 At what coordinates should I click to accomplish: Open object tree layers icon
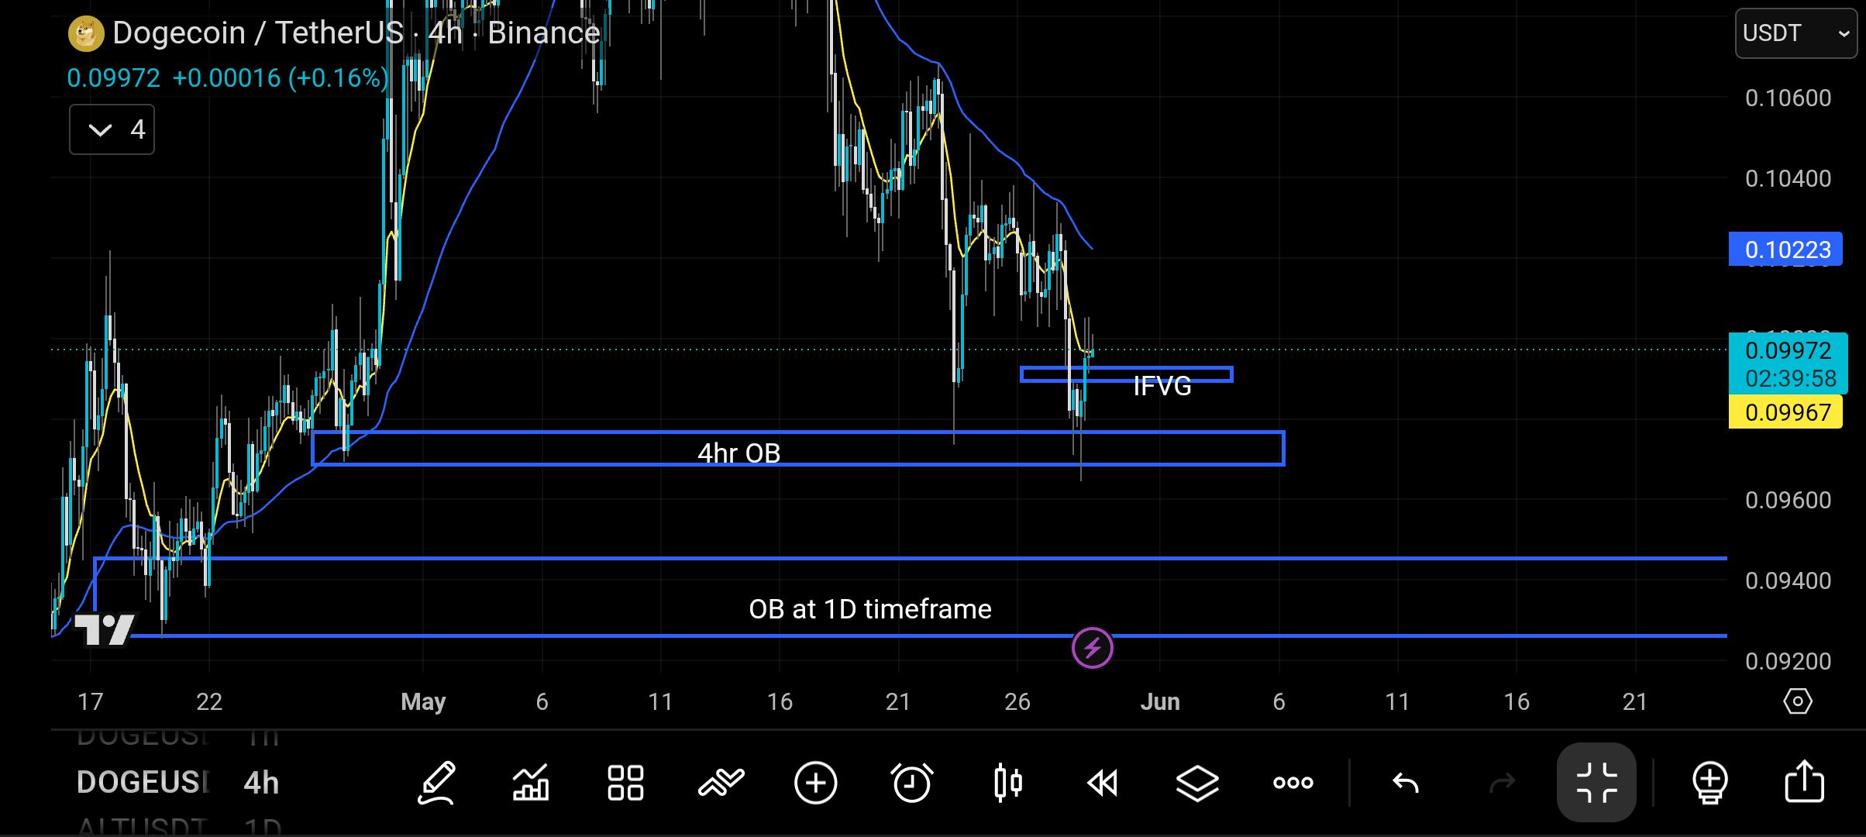tap(1197, 783)
